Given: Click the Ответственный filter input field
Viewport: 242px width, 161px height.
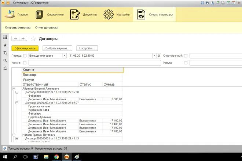Looking at the screenshot, I should (216, 56).
